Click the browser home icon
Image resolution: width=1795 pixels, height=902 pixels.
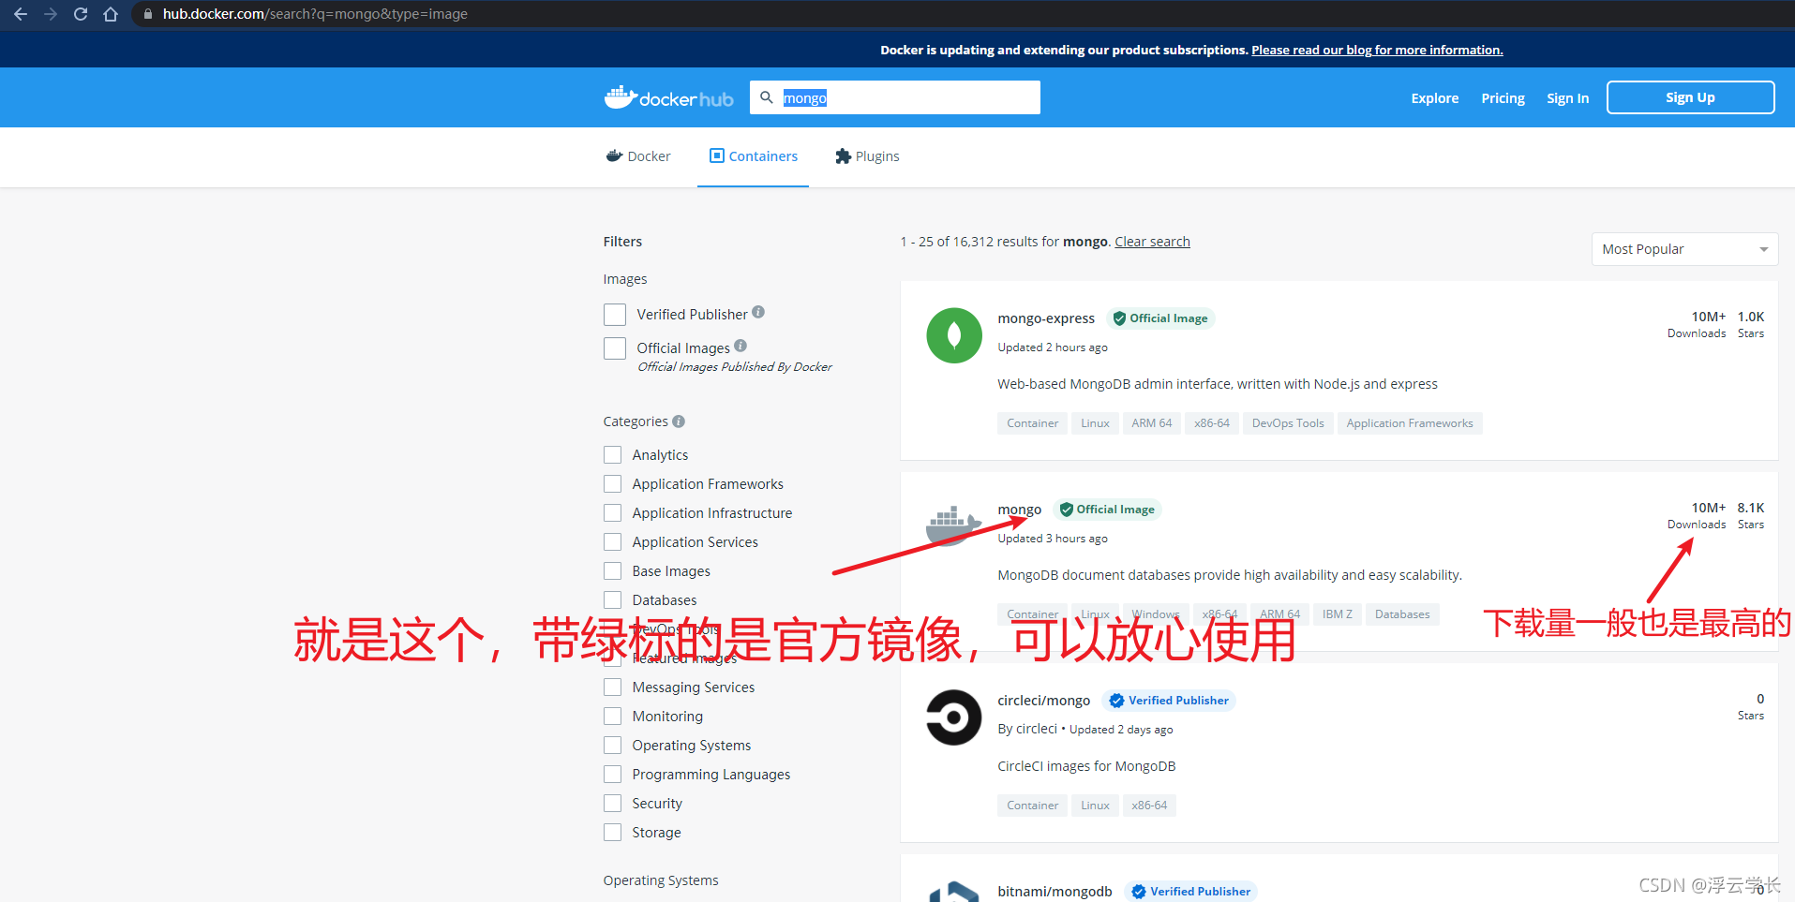pyautogui.click(x=111, y=14)
